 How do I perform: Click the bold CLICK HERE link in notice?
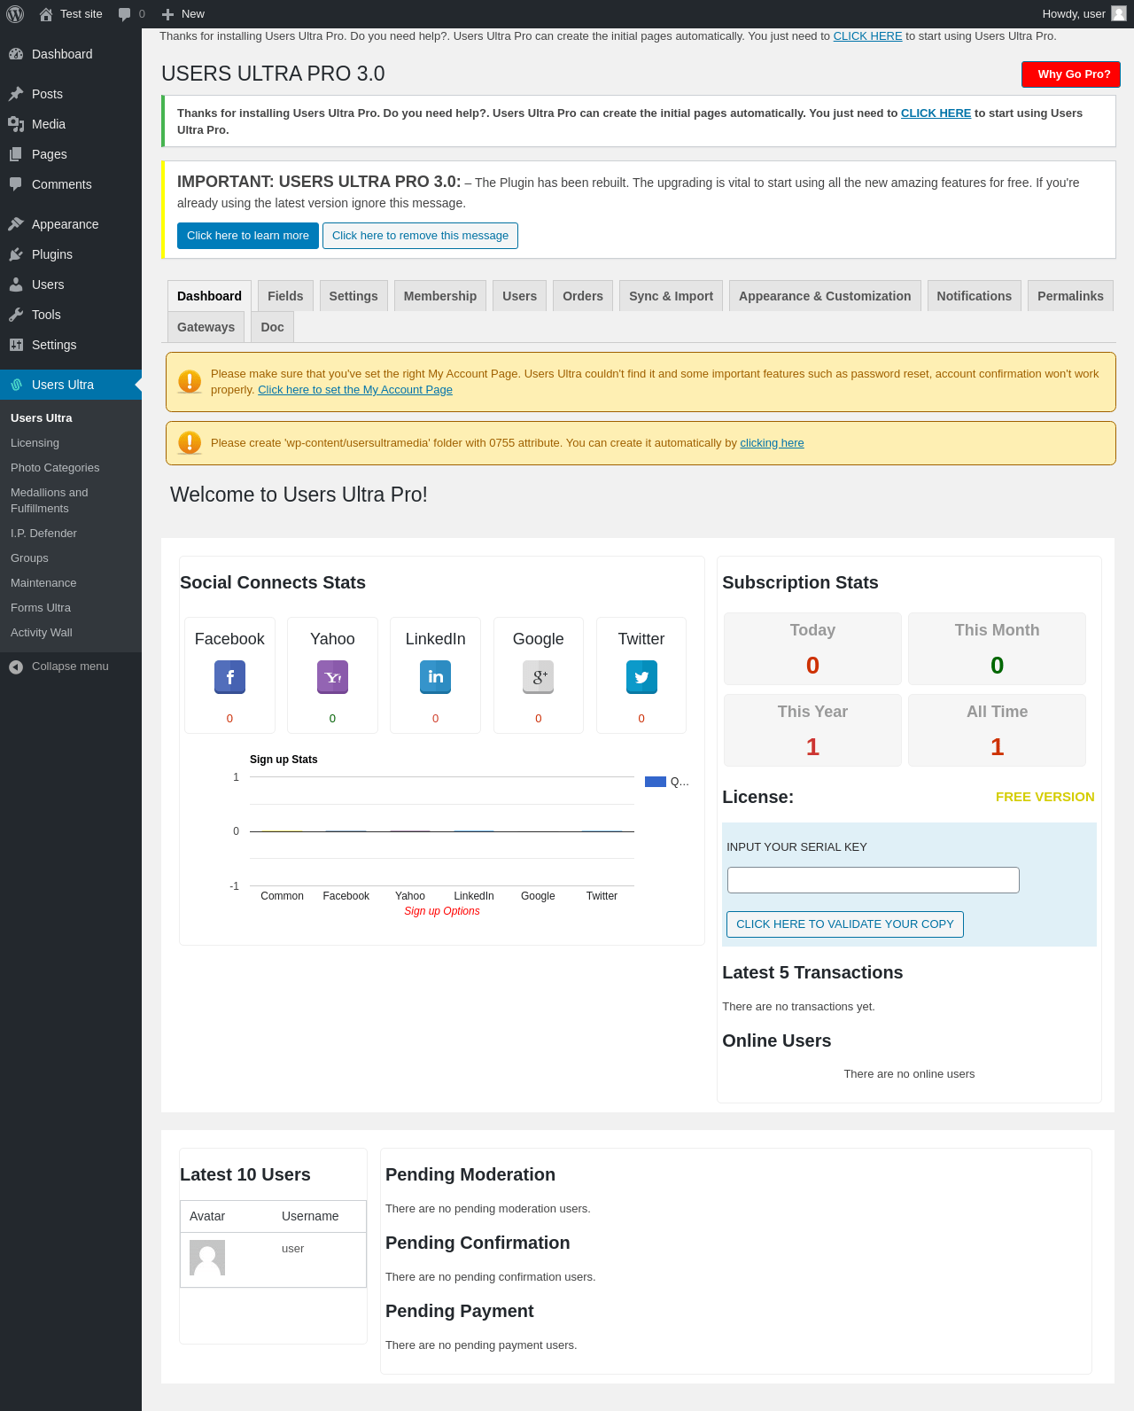pos(936,113)
